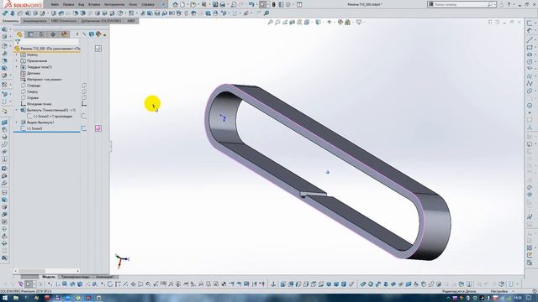The height and width of the screenshot is (302, 538).
Task: Select the Анимация1 bottom tab
Action: point(104,277)
